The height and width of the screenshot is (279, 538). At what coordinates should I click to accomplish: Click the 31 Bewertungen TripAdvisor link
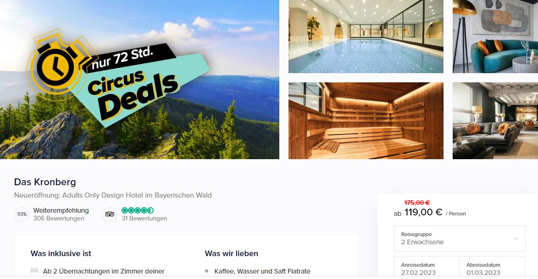coord(144,219)
